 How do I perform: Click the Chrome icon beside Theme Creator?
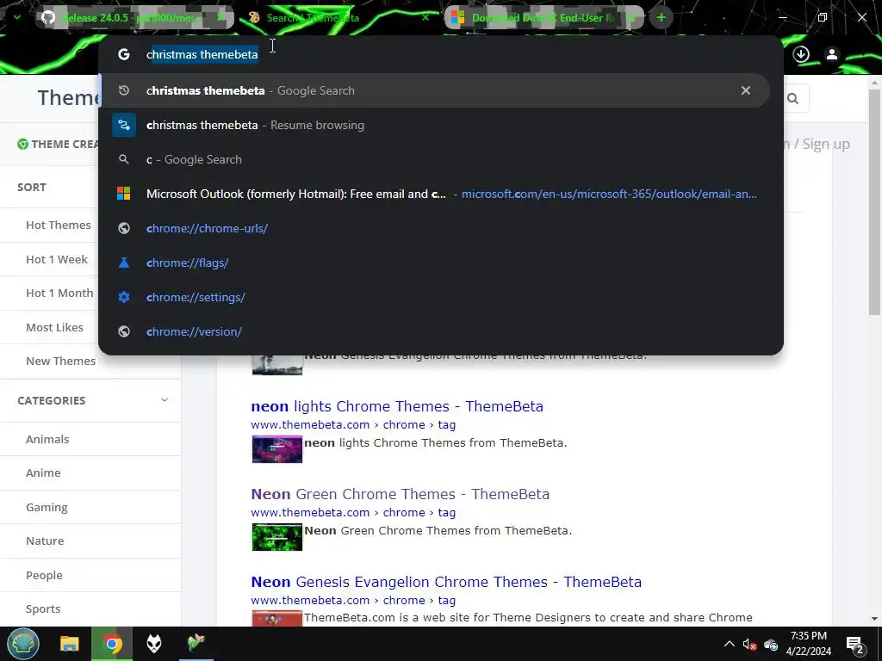22,145
